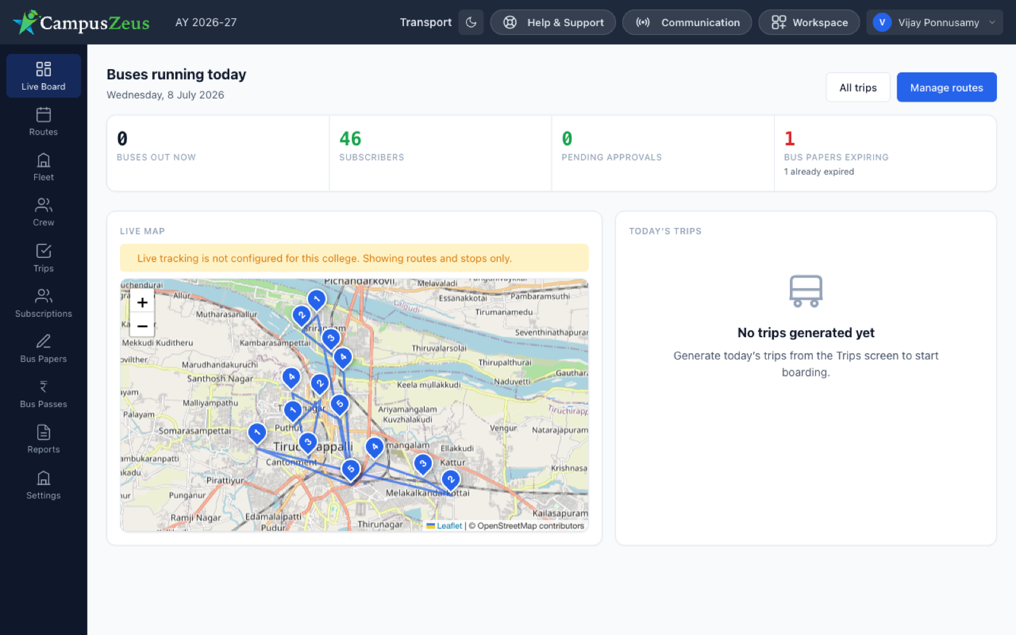The width and height of the screenshot is (1016, 635).
Task: Open the Pending Approvals stat card
Action: [663, 153]
